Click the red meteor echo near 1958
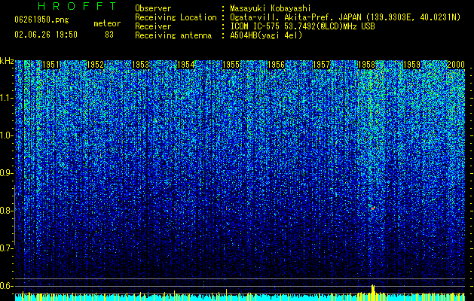The width and height of the screenshot is (474, 301). coord(373,208)
